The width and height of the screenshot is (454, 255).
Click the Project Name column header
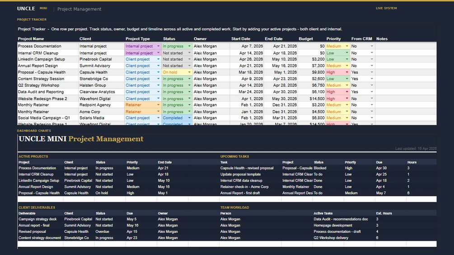[31, 39]
